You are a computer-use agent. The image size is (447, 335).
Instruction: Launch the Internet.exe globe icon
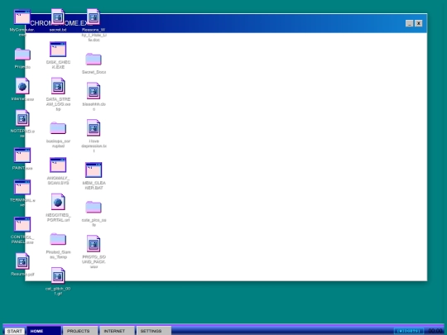(22, 86)
